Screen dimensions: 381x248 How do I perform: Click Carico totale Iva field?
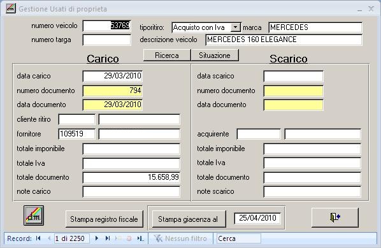pos(131,163)
